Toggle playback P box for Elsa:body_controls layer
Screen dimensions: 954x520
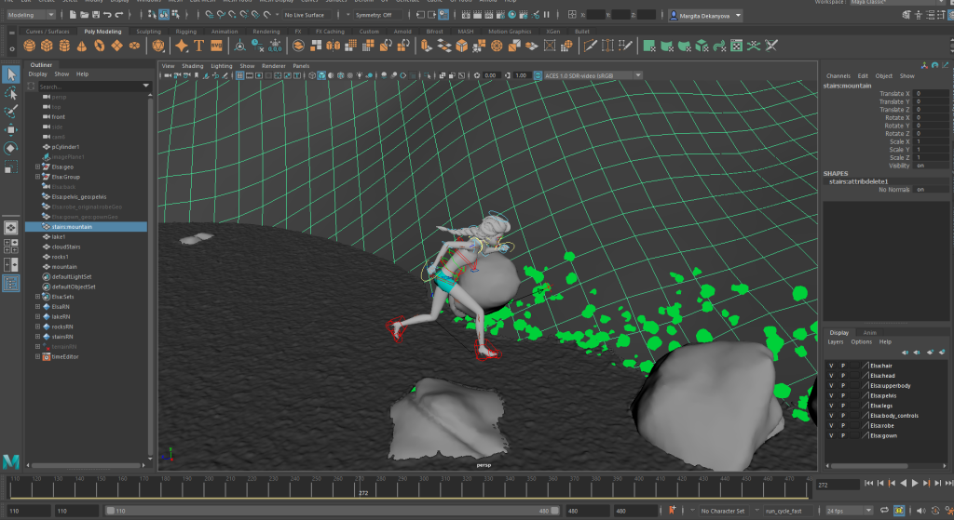pos(843,416)
